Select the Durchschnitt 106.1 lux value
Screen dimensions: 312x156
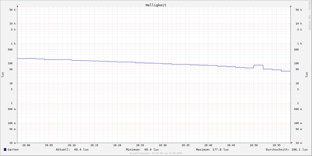pos(300,149)
